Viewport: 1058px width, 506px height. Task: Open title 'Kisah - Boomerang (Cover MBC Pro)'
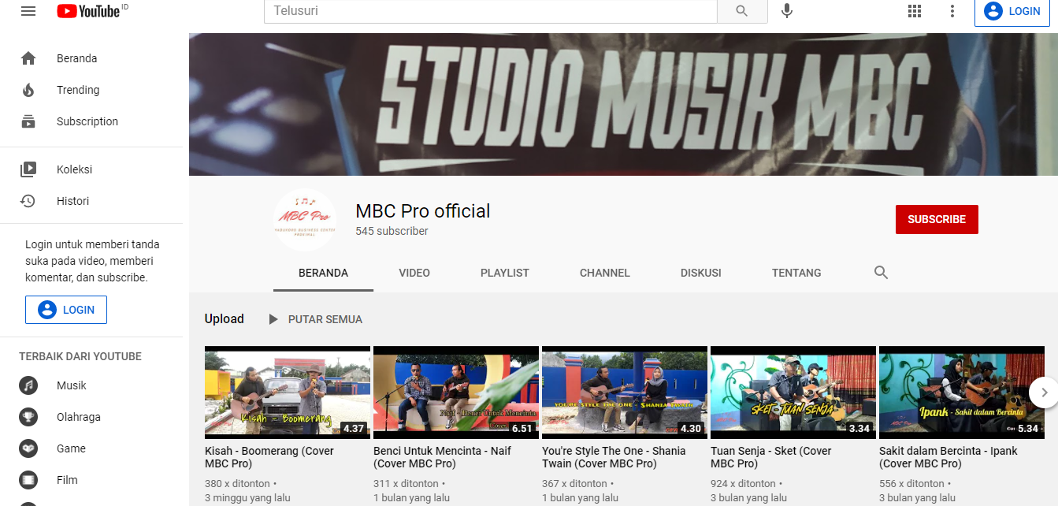tap(269, 457)
